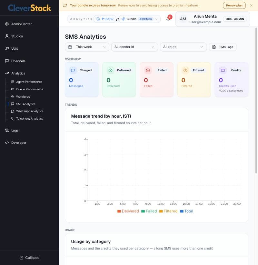Click the calendar icon in date filter
Image resolution: width=258 pixels, height=265 pixels.
coord(70,47)
